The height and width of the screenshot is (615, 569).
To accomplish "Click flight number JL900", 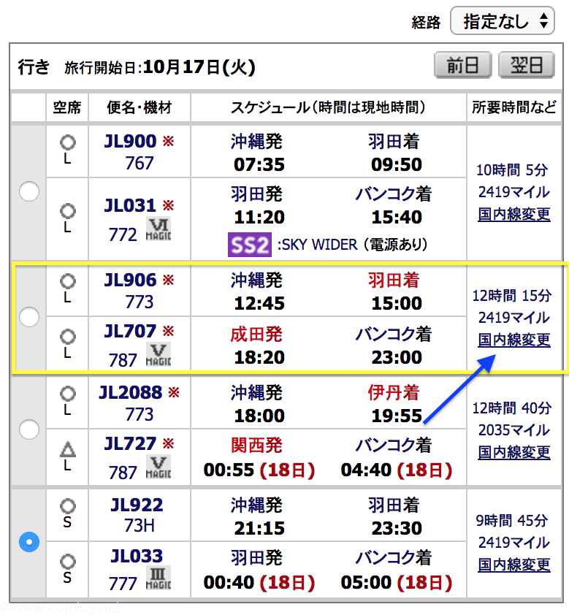I will [x=130, y=141].
